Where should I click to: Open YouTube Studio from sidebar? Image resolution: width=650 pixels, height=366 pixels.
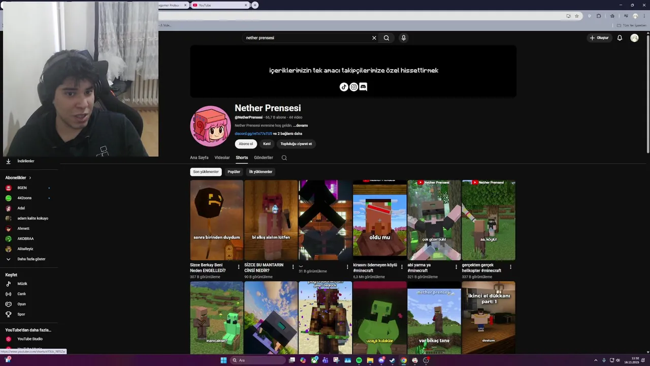(29, 339)
